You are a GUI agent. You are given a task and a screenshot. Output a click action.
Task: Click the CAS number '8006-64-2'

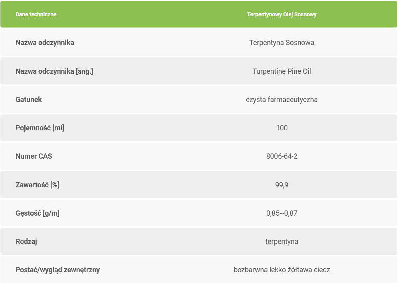click(281, 156)
